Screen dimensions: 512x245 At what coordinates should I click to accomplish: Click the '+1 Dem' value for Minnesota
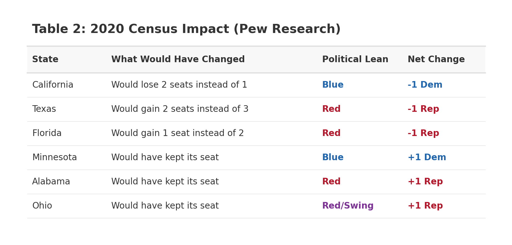(427, 157)
